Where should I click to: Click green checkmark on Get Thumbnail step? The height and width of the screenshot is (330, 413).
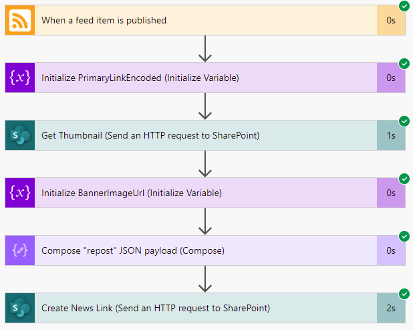(x=404, y=121)
